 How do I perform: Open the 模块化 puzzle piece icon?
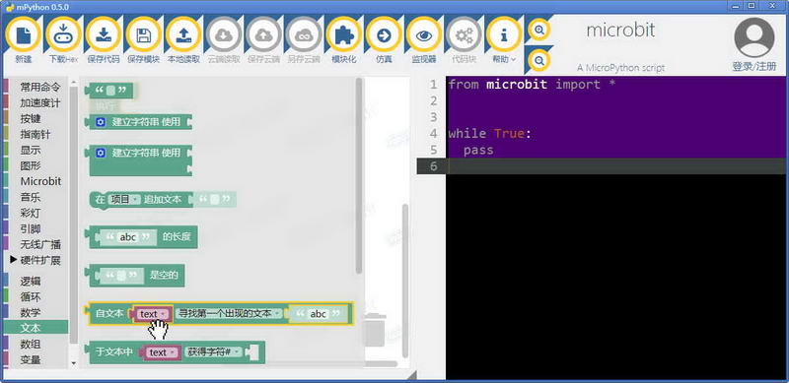pos(343,35)
